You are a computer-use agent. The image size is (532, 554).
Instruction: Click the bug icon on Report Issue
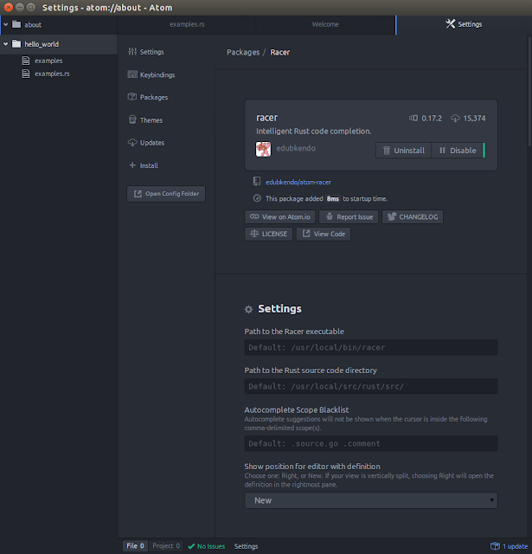pyautogui.click(x=330, y=216)
